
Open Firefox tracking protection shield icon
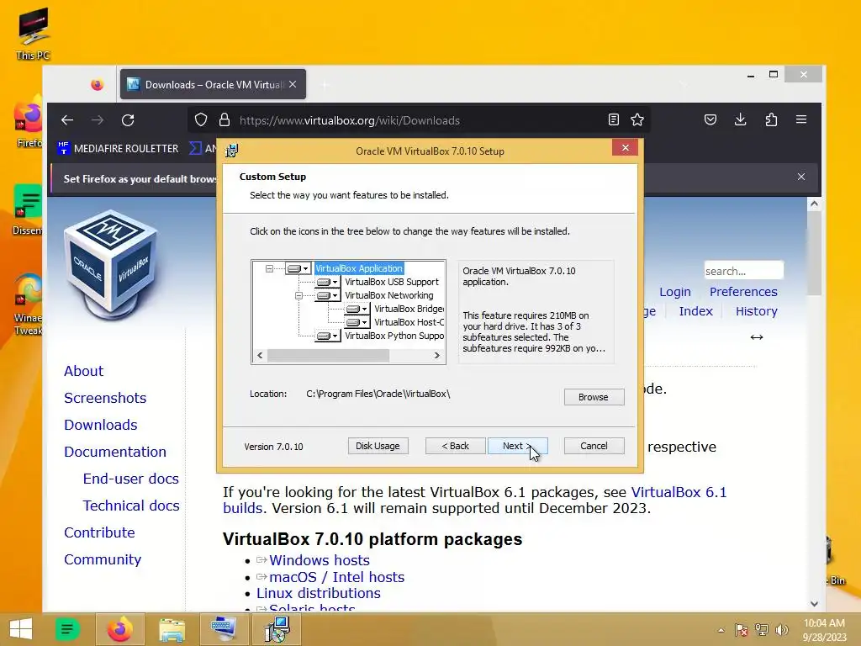click(x=201, y=119)
